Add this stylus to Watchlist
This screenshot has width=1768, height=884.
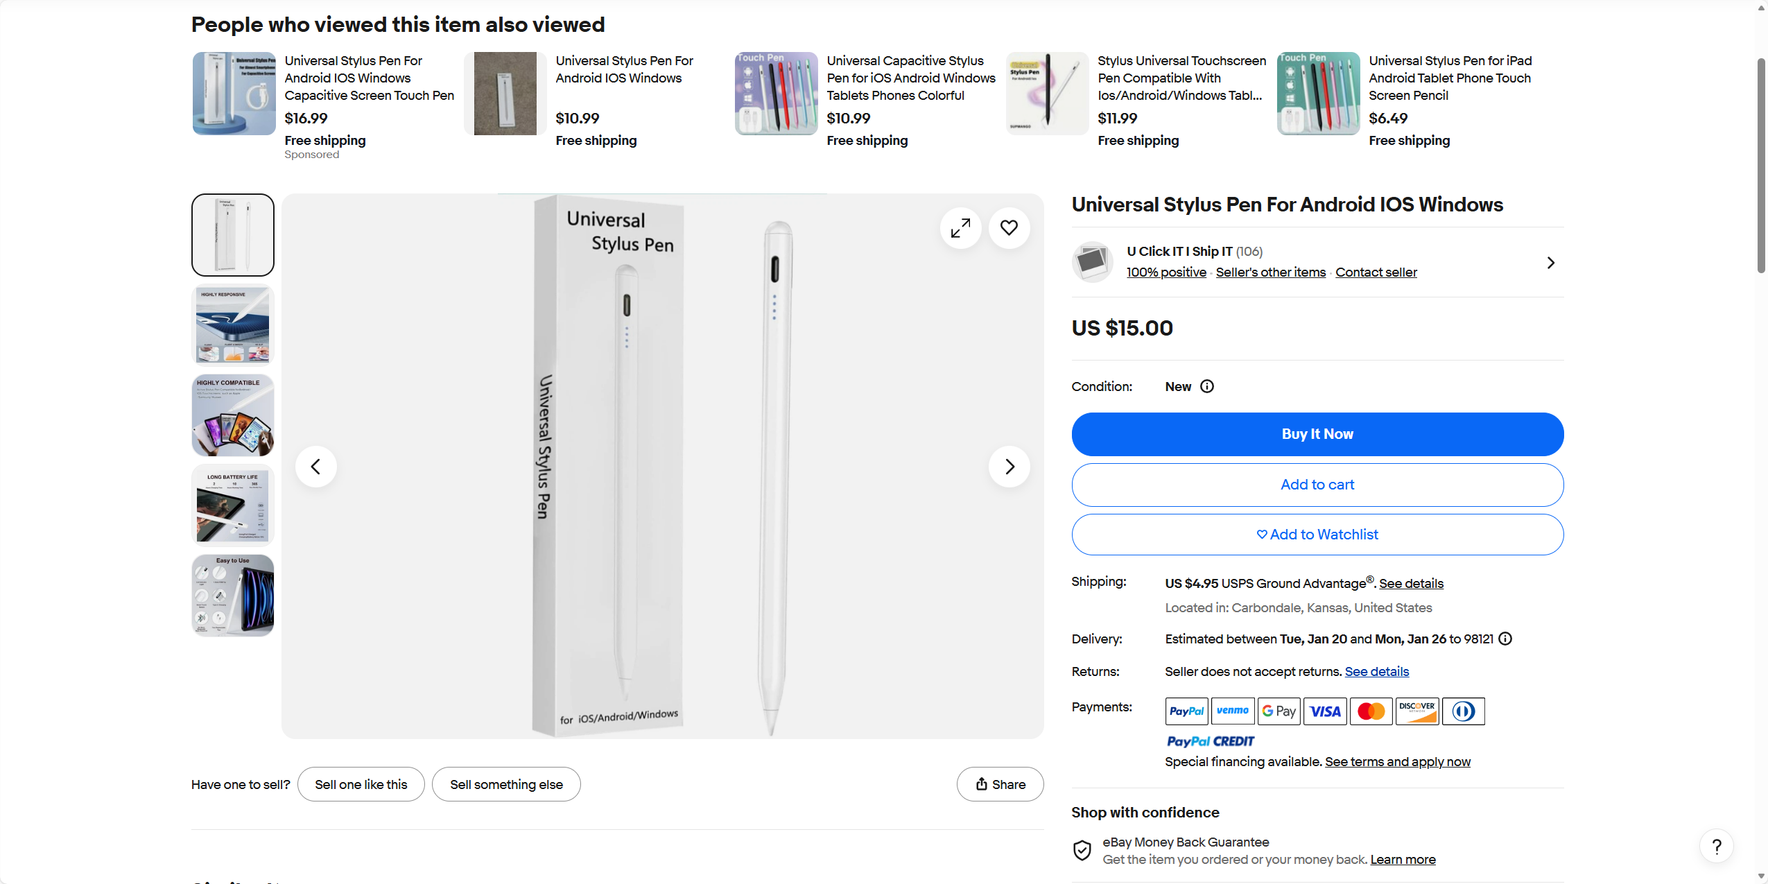pos(1317,535)
